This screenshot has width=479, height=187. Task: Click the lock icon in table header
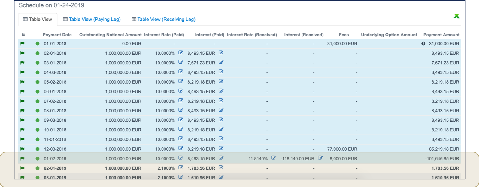point(23,35)
